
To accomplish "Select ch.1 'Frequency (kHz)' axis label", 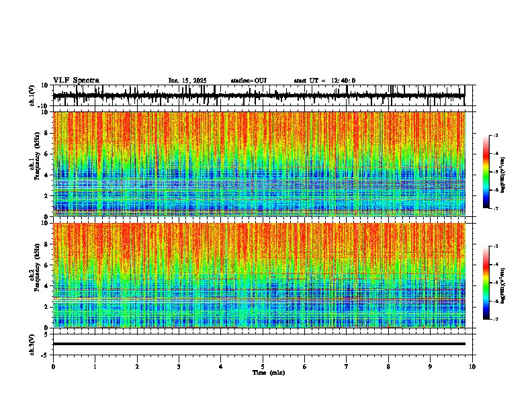I will pos(38,157).
